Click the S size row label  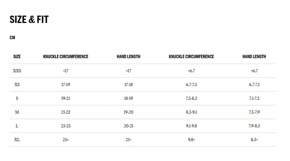click(17, 98)
